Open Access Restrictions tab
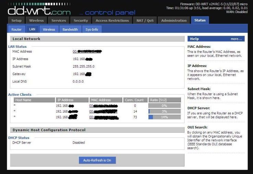 [x=112, y=20]
